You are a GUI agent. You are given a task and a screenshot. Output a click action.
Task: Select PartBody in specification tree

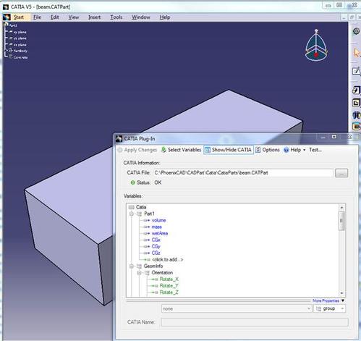point(20,51)
